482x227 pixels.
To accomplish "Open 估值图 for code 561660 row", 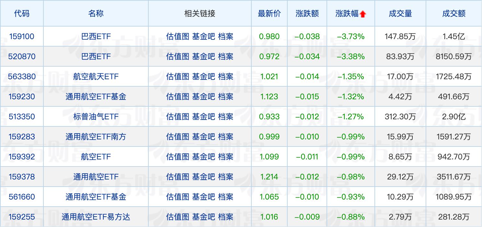I will pos(178,197).
